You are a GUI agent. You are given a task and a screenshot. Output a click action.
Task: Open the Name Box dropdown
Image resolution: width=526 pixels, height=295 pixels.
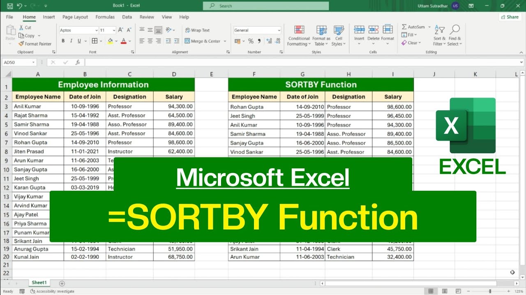click(x=34, y=62)
